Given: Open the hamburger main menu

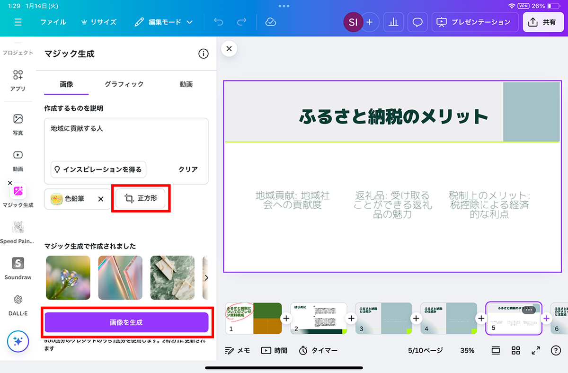Looking at the screenshot, I should [18, 22].
